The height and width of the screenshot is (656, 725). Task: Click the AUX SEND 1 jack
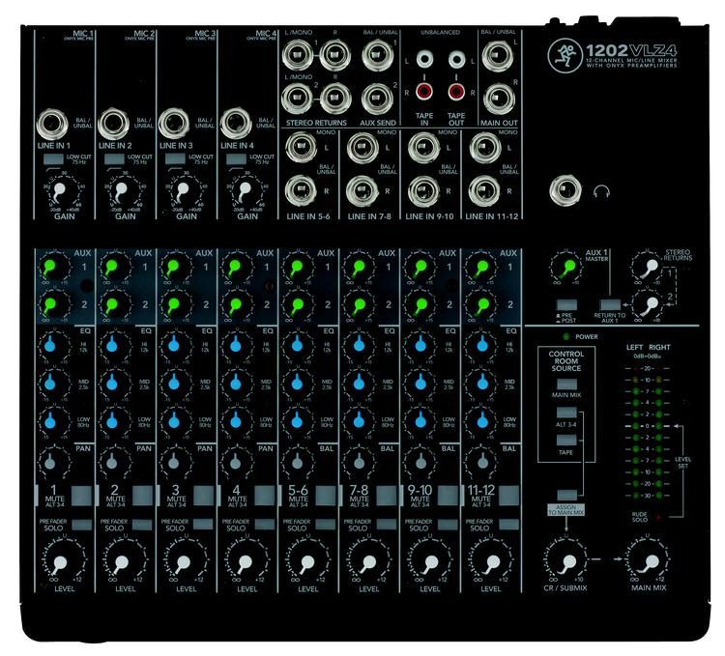point(377,55)
